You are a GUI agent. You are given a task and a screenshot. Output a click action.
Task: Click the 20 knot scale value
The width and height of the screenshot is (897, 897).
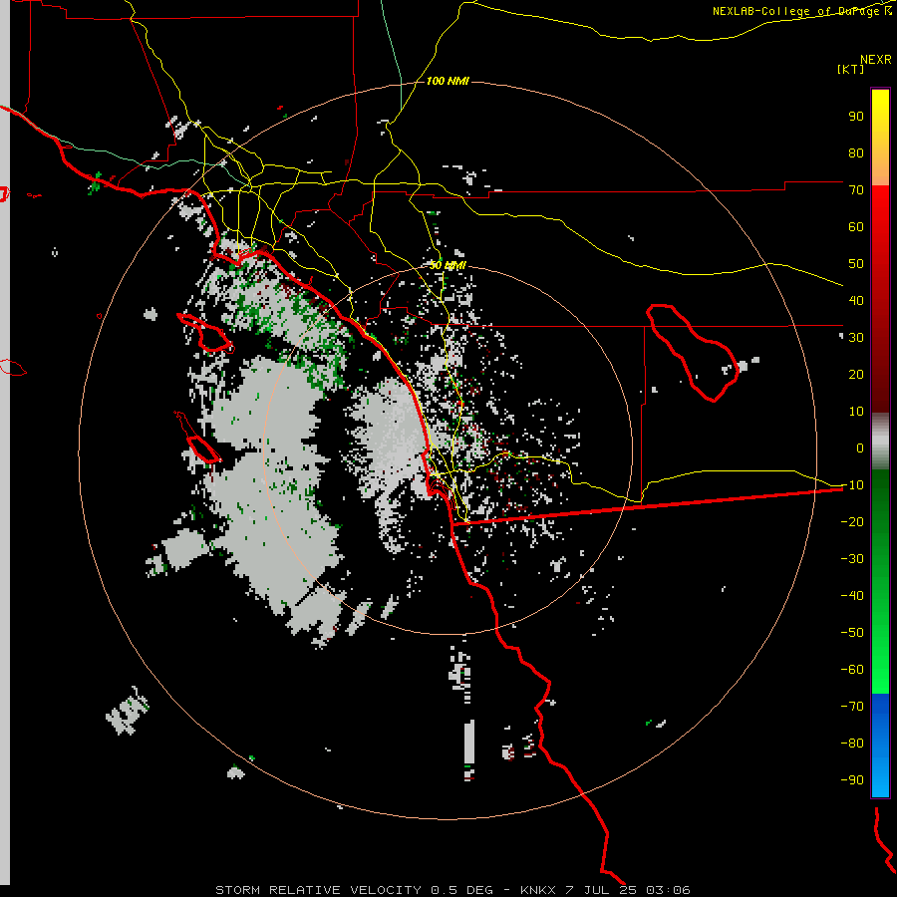856,375
